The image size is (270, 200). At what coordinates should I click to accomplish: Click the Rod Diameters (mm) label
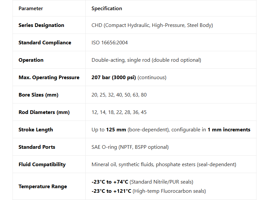44,112
